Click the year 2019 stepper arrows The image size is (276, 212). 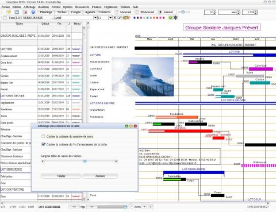coord(256,12)
